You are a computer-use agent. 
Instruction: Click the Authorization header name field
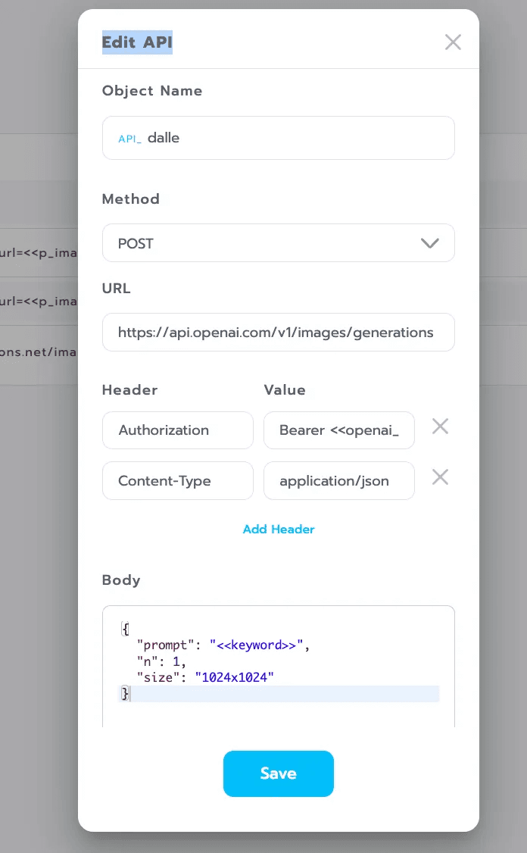click(x=177, y=430)
